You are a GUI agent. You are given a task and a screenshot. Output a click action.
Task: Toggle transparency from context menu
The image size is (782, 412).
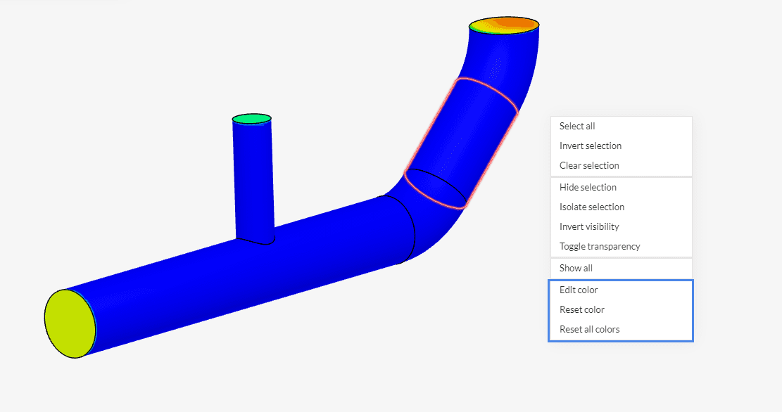[600, 247]
